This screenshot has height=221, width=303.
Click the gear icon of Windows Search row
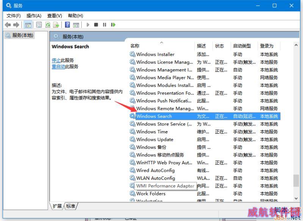(132, 116)
